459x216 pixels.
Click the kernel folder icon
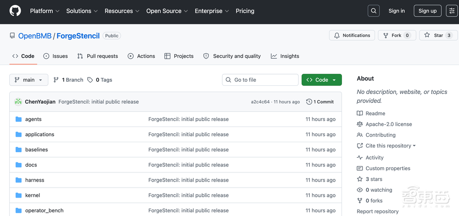[x=19, y=195]
